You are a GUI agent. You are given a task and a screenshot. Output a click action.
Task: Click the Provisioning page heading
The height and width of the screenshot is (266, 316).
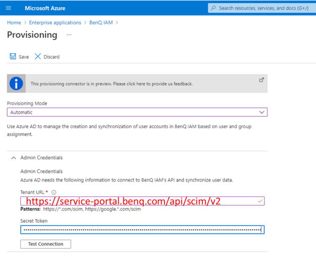click(x=32, y=35)
